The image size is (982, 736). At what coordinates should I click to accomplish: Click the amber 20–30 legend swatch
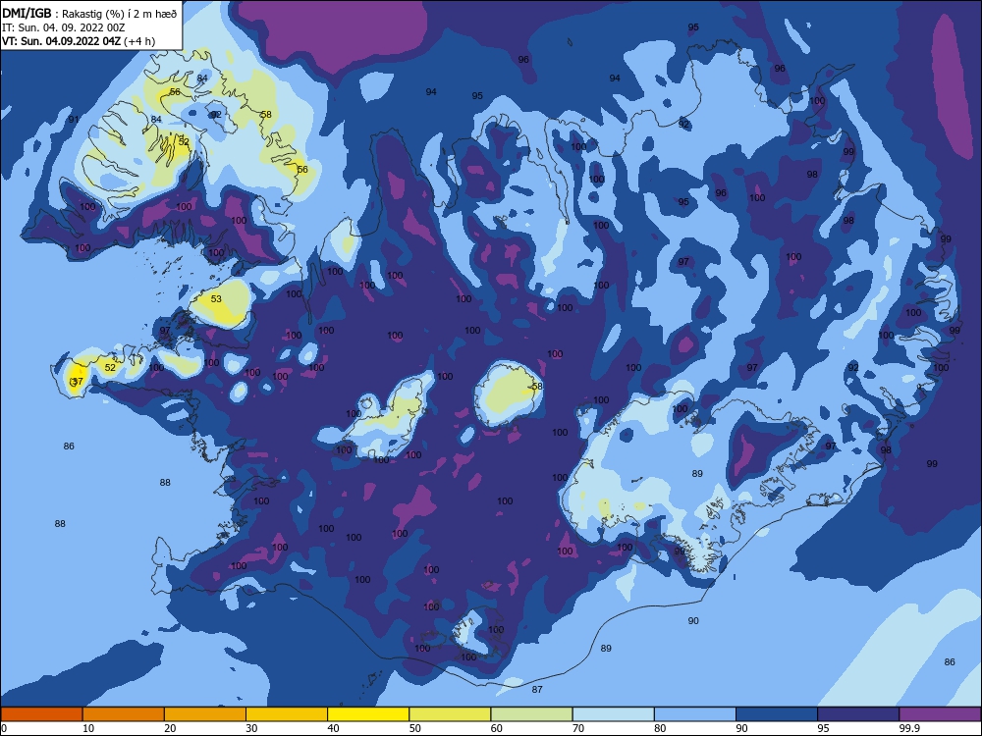(205, 714)
